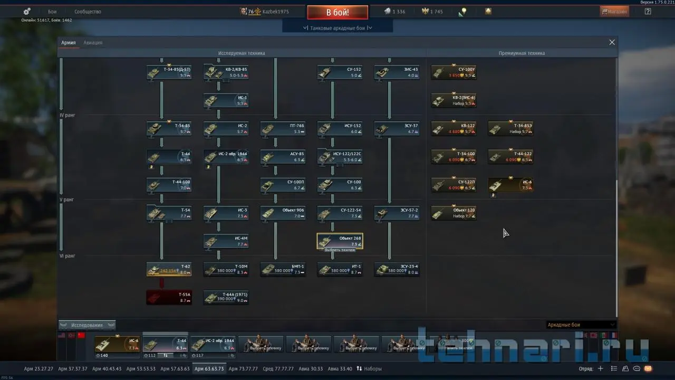The image size is (675, 380).
Task: Select the ИС-2 обр. 1944 crew slot
Action: coord(213,347)
